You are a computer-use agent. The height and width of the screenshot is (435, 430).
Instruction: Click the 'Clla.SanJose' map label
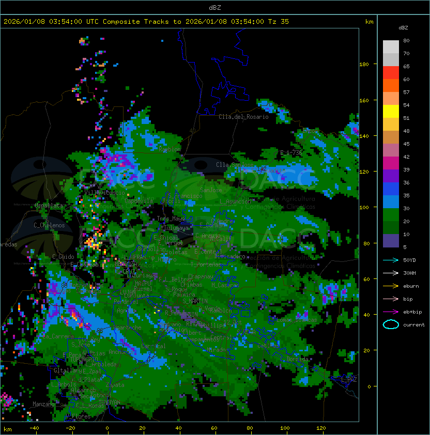click(x=235, y=165)
